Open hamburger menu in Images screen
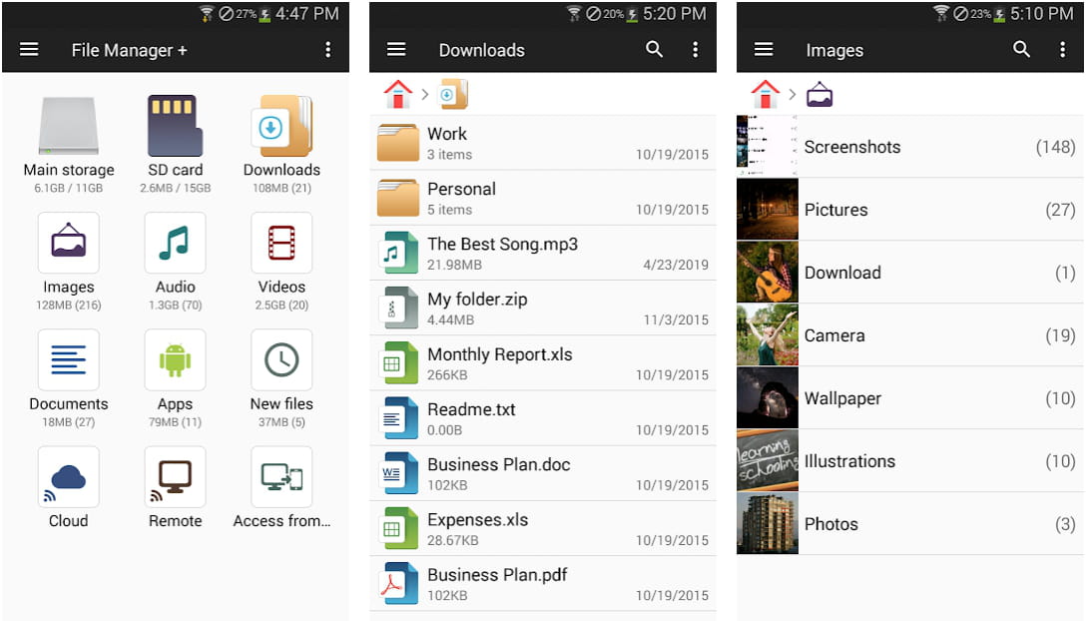This screenshot has height=621, width=1090. pyautogui.click(x=764, y=50)
